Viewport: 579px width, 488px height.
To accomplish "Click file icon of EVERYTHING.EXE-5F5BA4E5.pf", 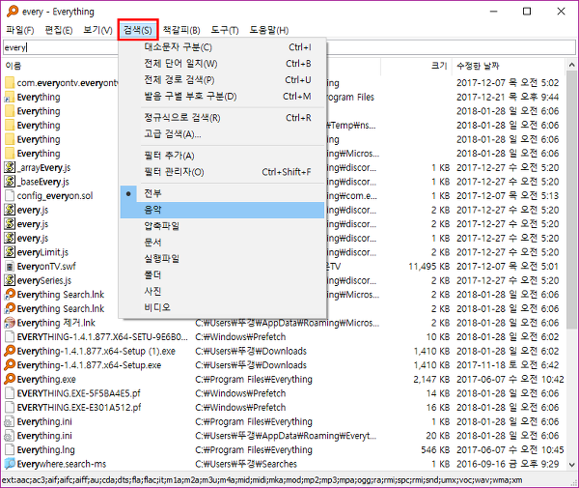I will pyautogui.click(x=10, y=393).
